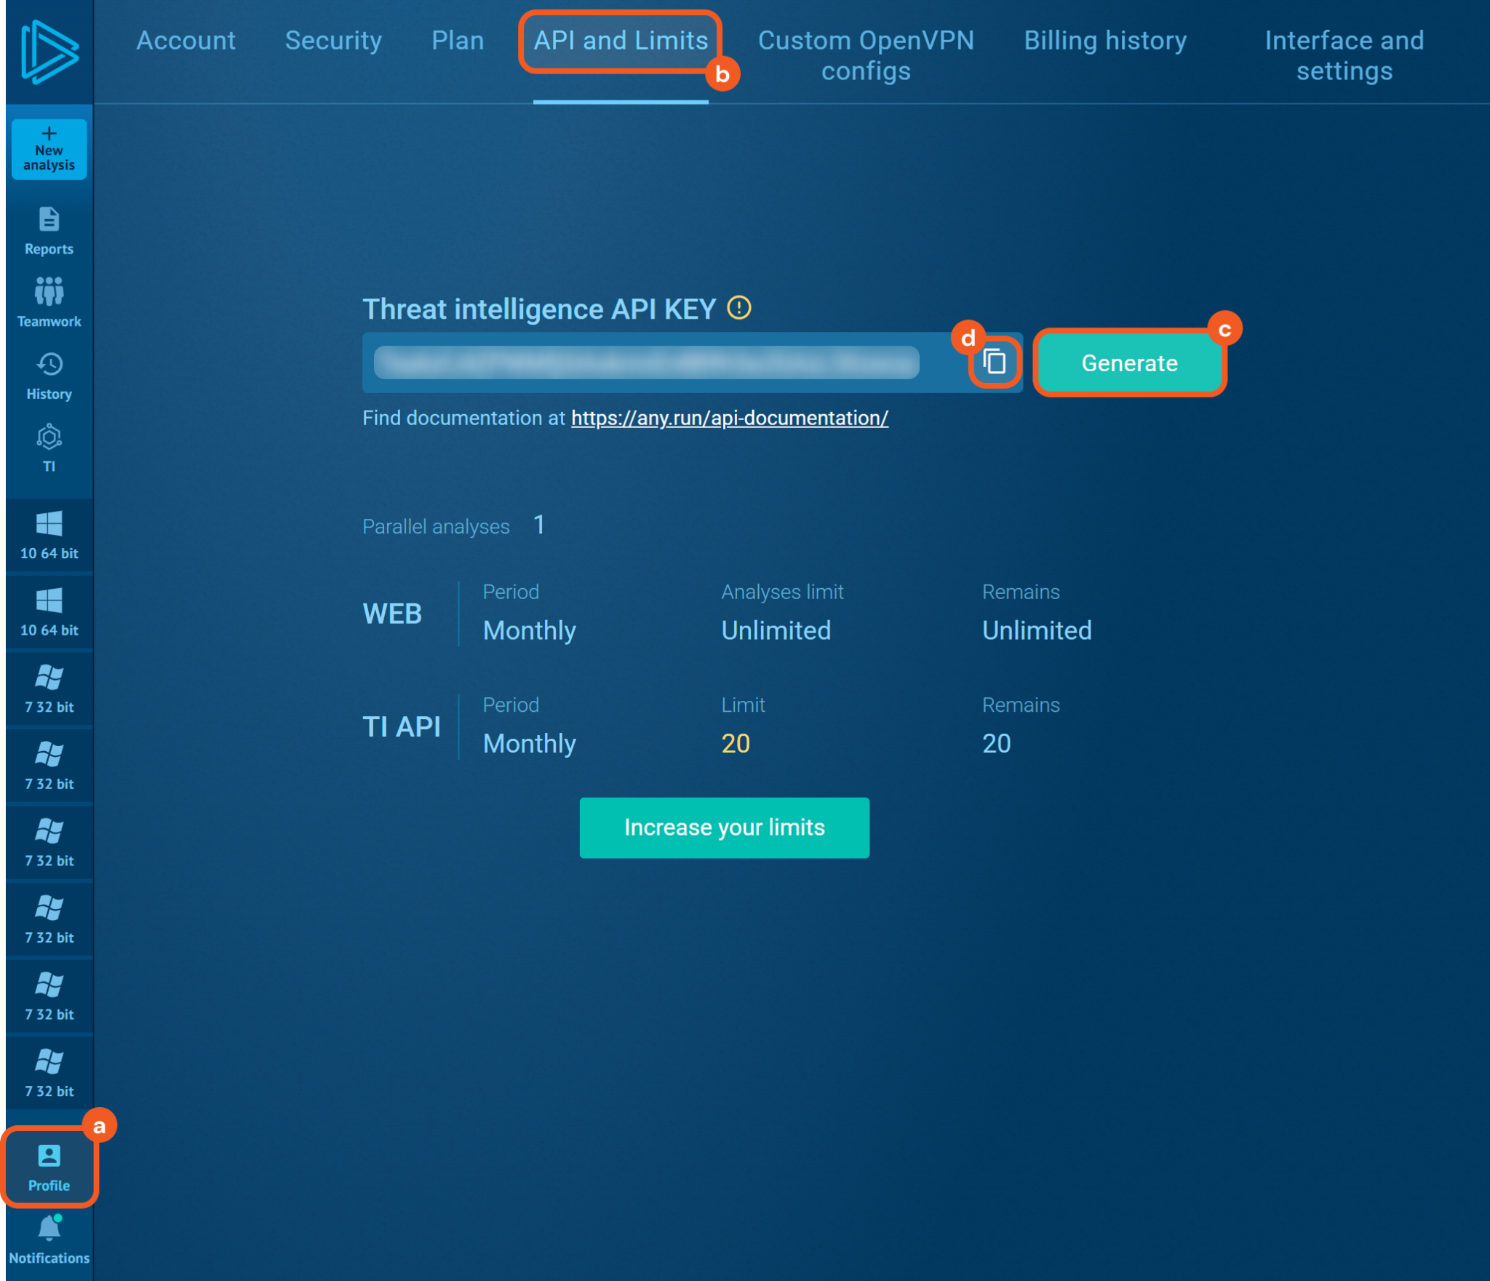Open the Profile sidebar item

pos(49,1167)
